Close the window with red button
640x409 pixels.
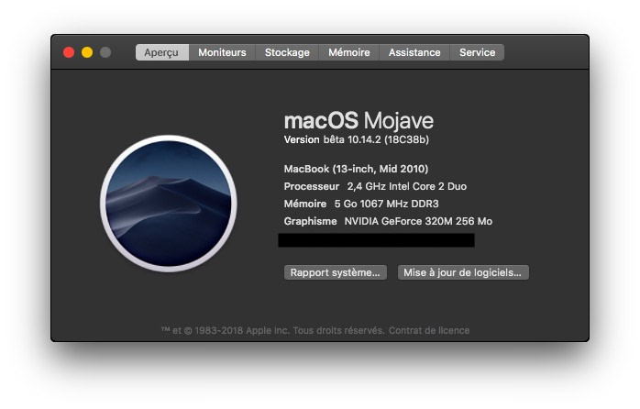click(x=69, y=52)
